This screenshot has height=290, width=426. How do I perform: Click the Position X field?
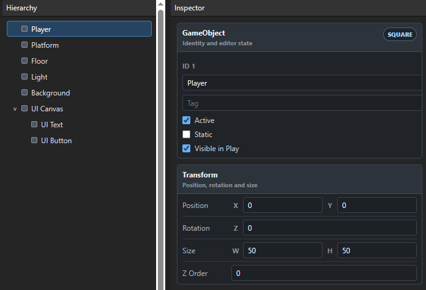[x=283, y=205]
